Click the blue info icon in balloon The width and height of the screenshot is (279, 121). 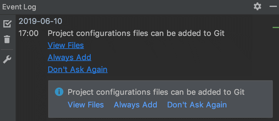59,92
